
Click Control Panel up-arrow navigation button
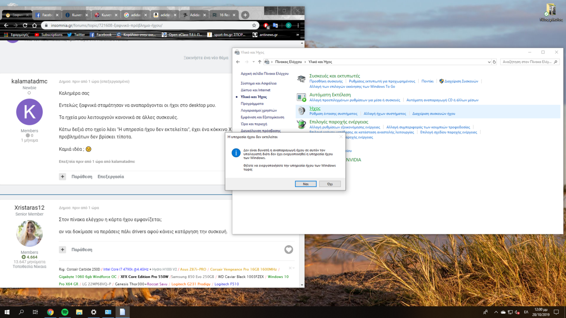[260, 62]
